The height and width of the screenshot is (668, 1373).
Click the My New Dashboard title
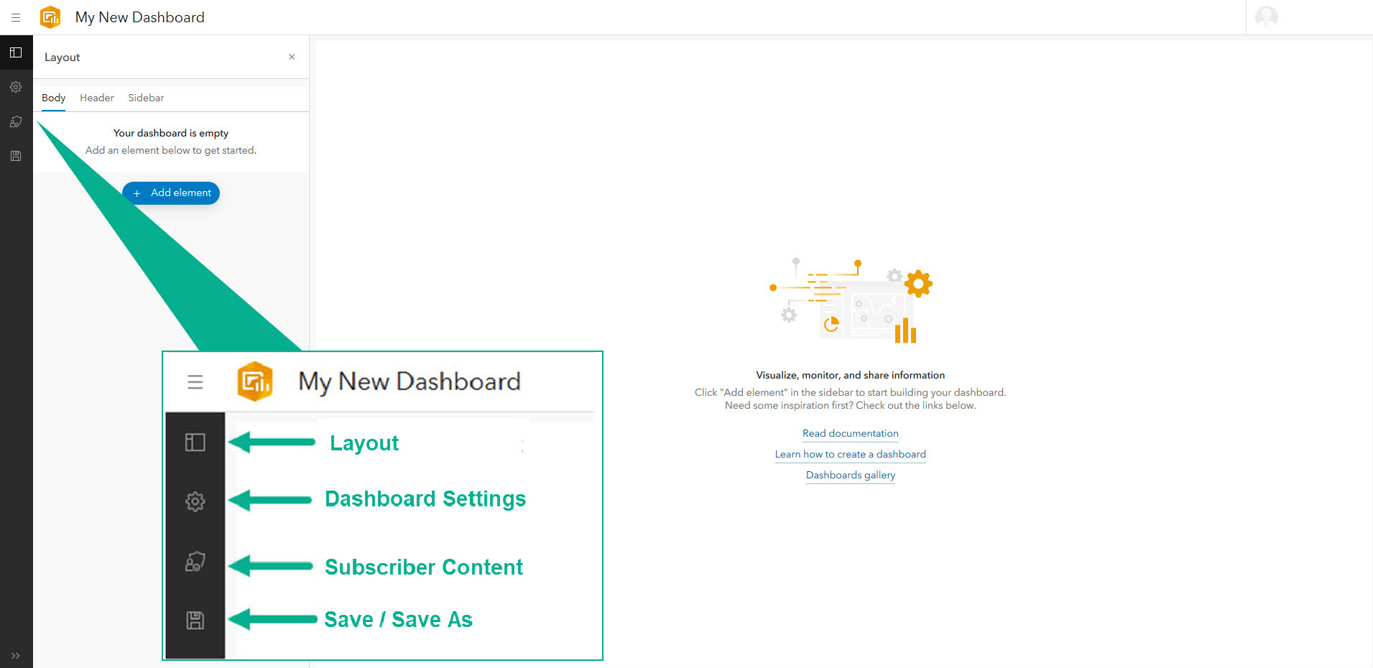coord(139,17)
